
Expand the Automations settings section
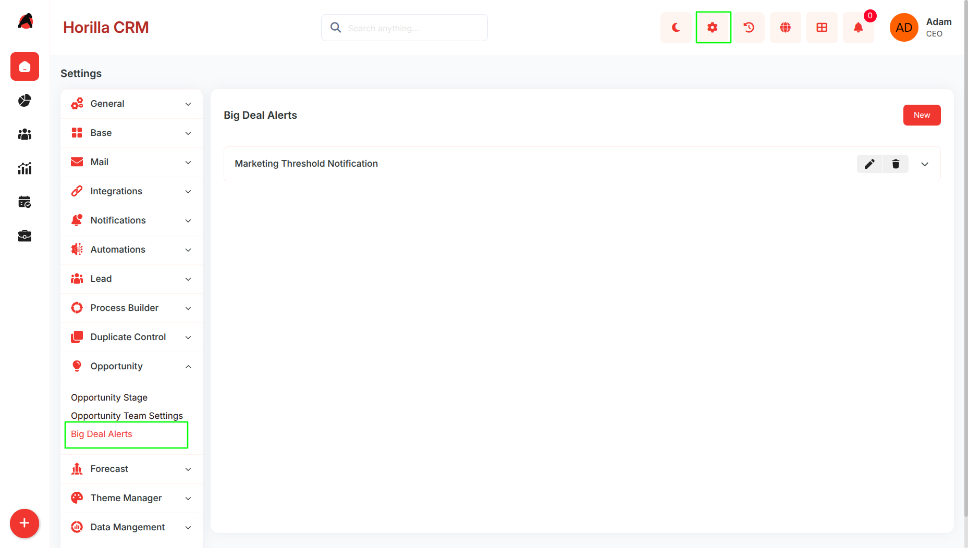(x=131, y=250)
